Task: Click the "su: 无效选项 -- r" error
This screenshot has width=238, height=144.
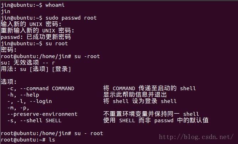Action: [28, 63]
